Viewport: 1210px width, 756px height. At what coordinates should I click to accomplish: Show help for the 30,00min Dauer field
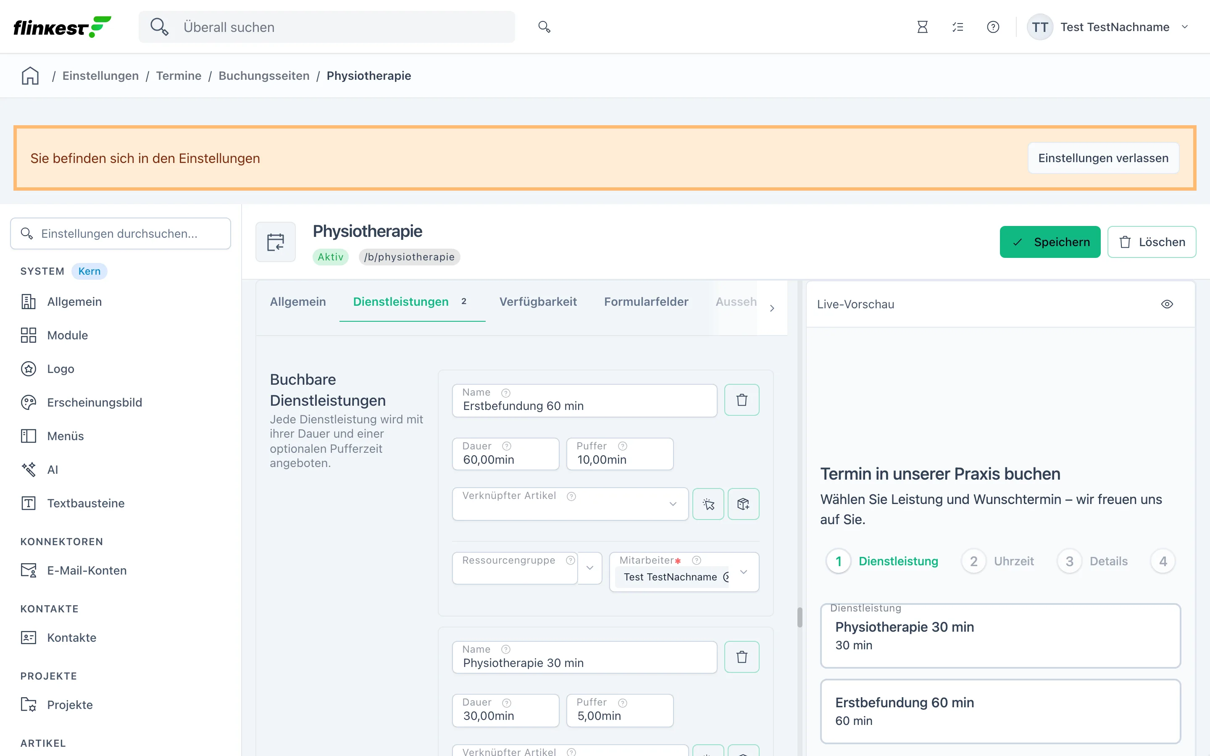(x=507, y=703)
